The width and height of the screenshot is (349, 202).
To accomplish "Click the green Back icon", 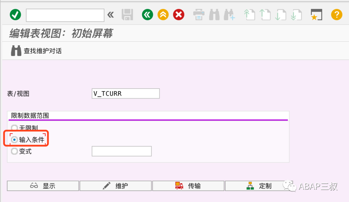I will coord(147,15).
